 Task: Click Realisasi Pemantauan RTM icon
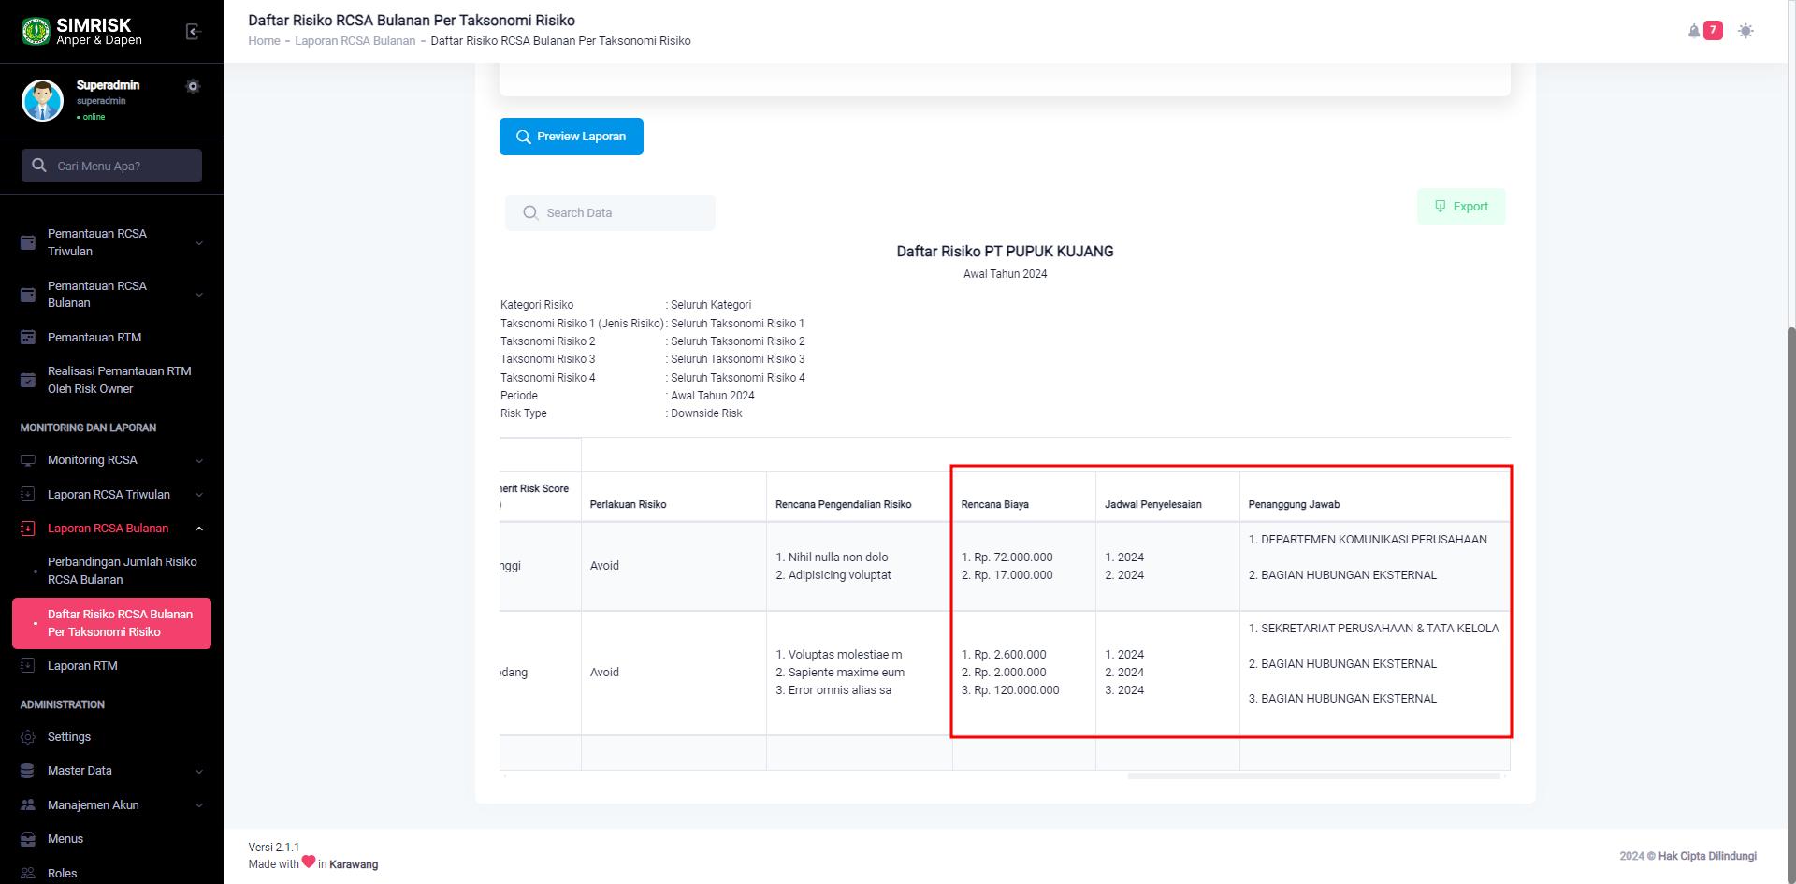click(x=28, y=380)
